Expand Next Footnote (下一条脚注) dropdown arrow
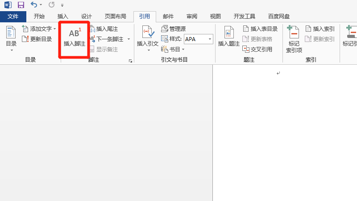This screenshot has height=201, width=357. (129, 39)
